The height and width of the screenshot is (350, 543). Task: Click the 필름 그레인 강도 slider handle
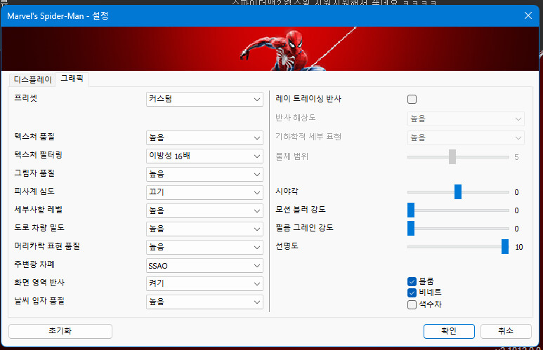pos(411,229)
